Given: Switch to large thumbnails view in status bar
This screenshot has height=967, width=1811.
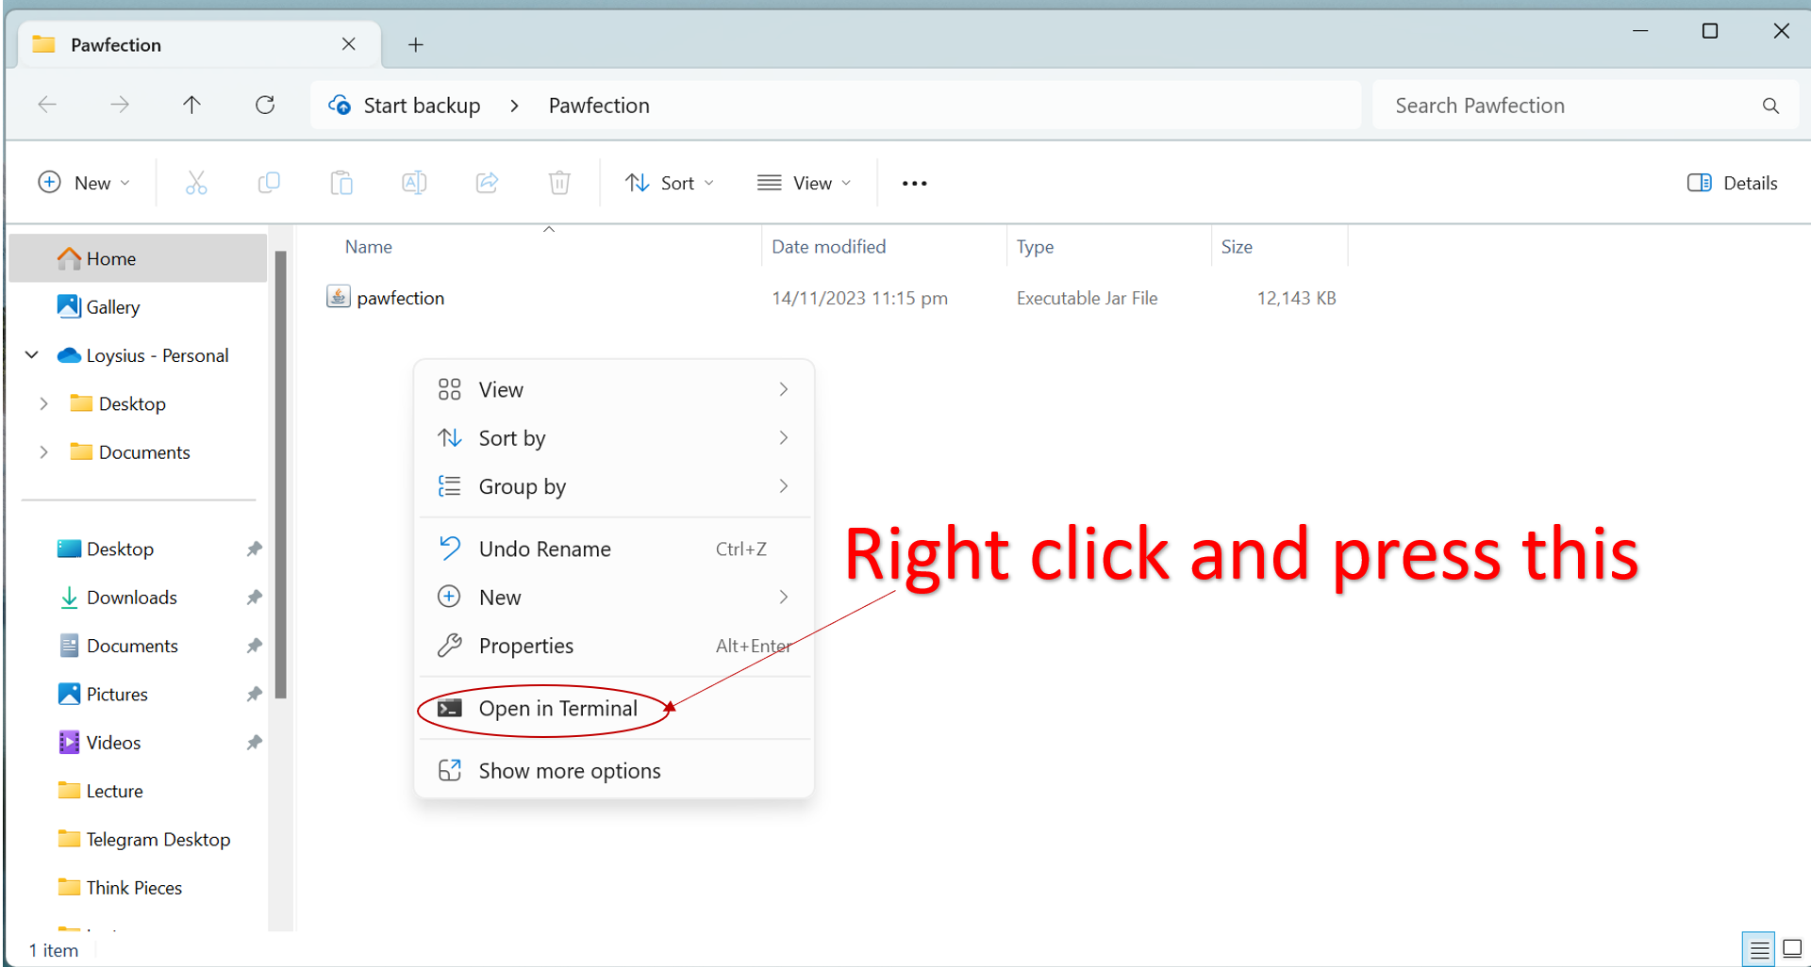Looking at the screenshot, I should tap(1792, 949).
